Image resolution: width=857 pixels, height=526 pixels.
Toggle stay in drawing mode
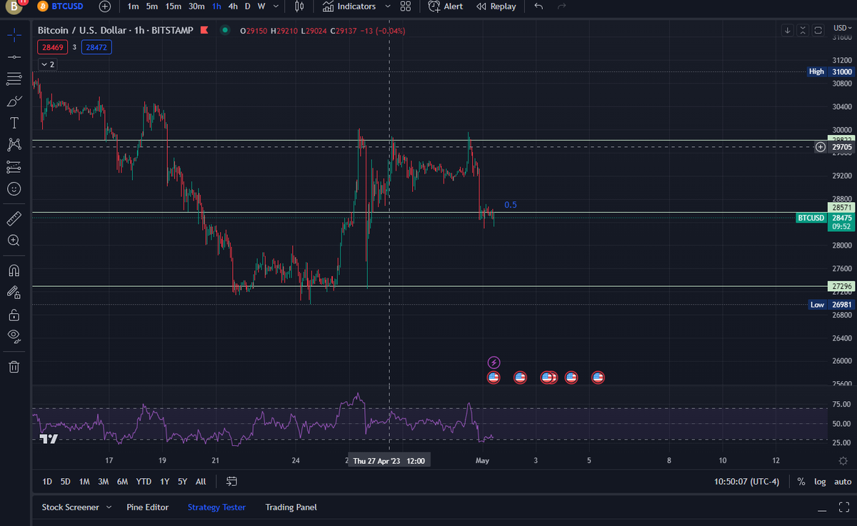tap(14, 293)
